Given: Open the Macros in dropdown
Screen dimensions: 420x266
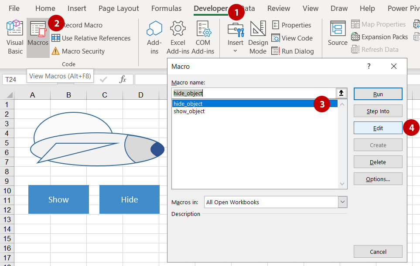Looking at the screenshot, I should 343,202.
